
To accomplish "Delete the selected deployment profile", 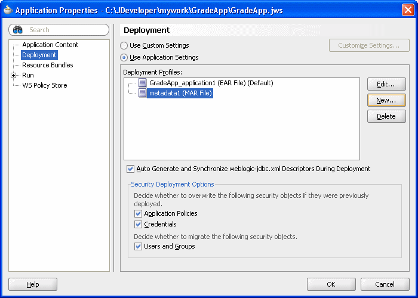I will point(386,116).
